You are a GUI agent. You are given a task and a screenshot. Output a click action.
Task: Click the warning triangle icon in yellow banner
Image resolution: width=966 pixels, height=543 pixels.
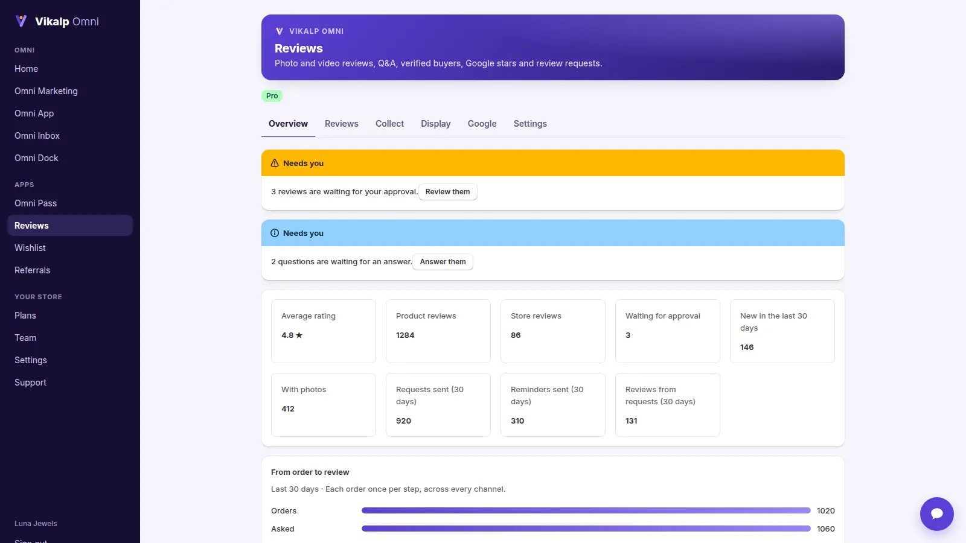[x=275, y=163]
